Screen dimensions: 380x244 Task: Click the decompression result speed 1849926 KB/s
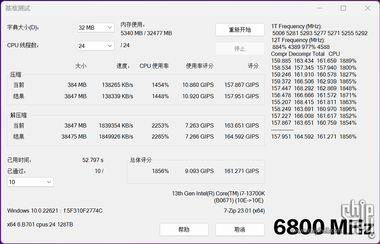116,137
